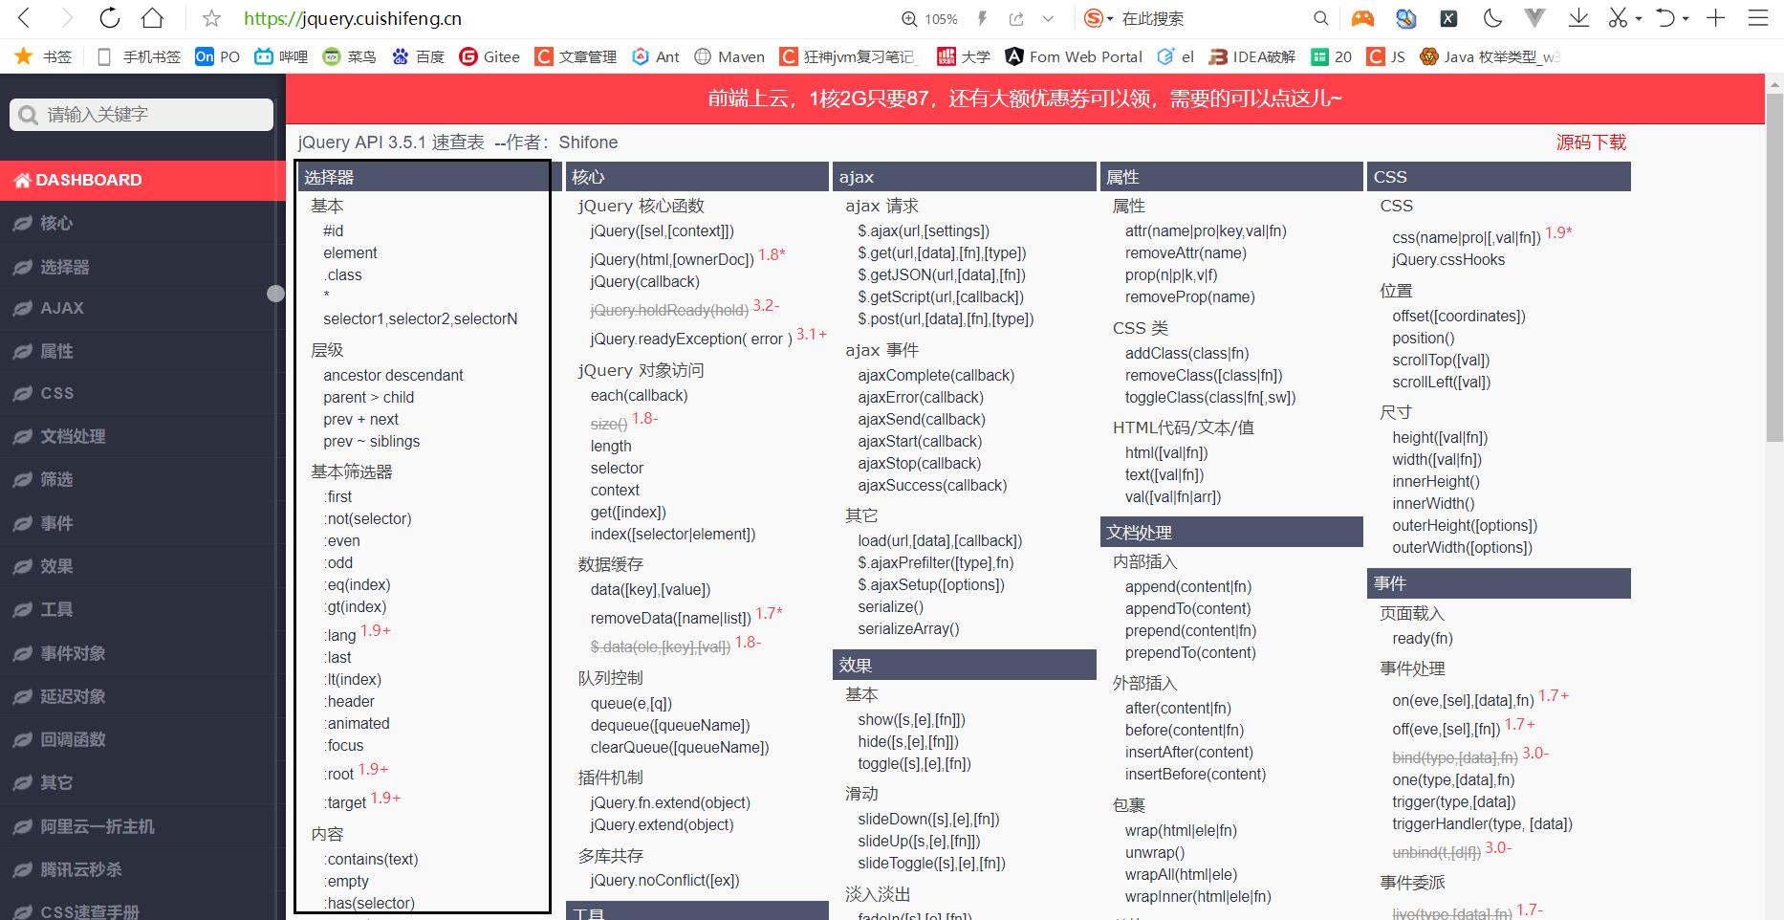
Task: Open the insertBefore(content) entry
Action: 1195,774
